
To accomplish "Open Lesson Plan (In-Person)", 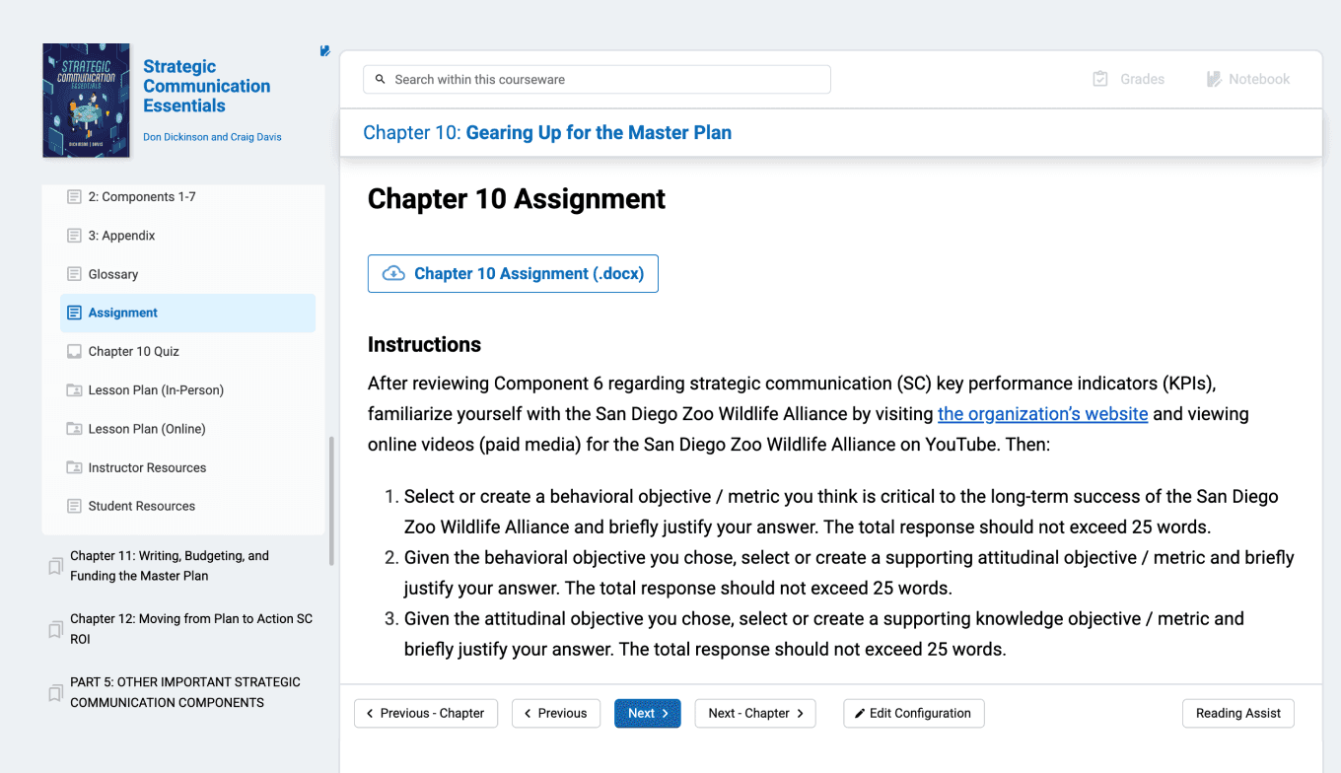I will (x=156, y=390).
